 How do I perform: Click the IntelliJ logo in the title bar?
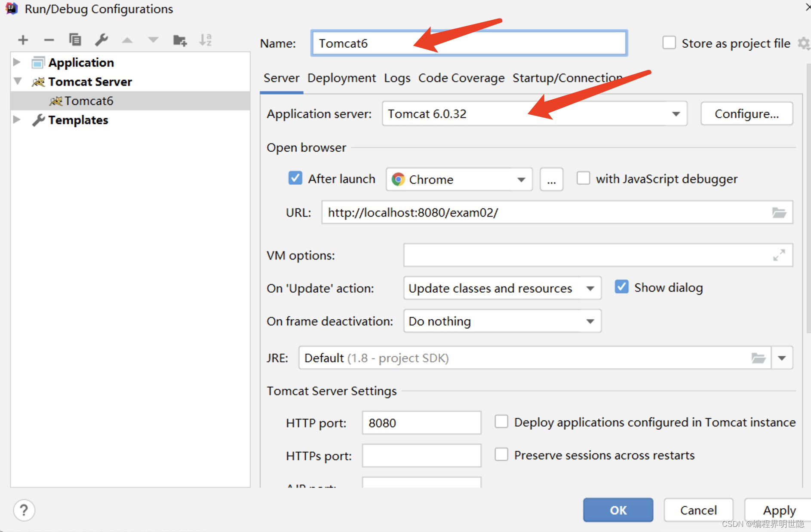tap(12, 9)
